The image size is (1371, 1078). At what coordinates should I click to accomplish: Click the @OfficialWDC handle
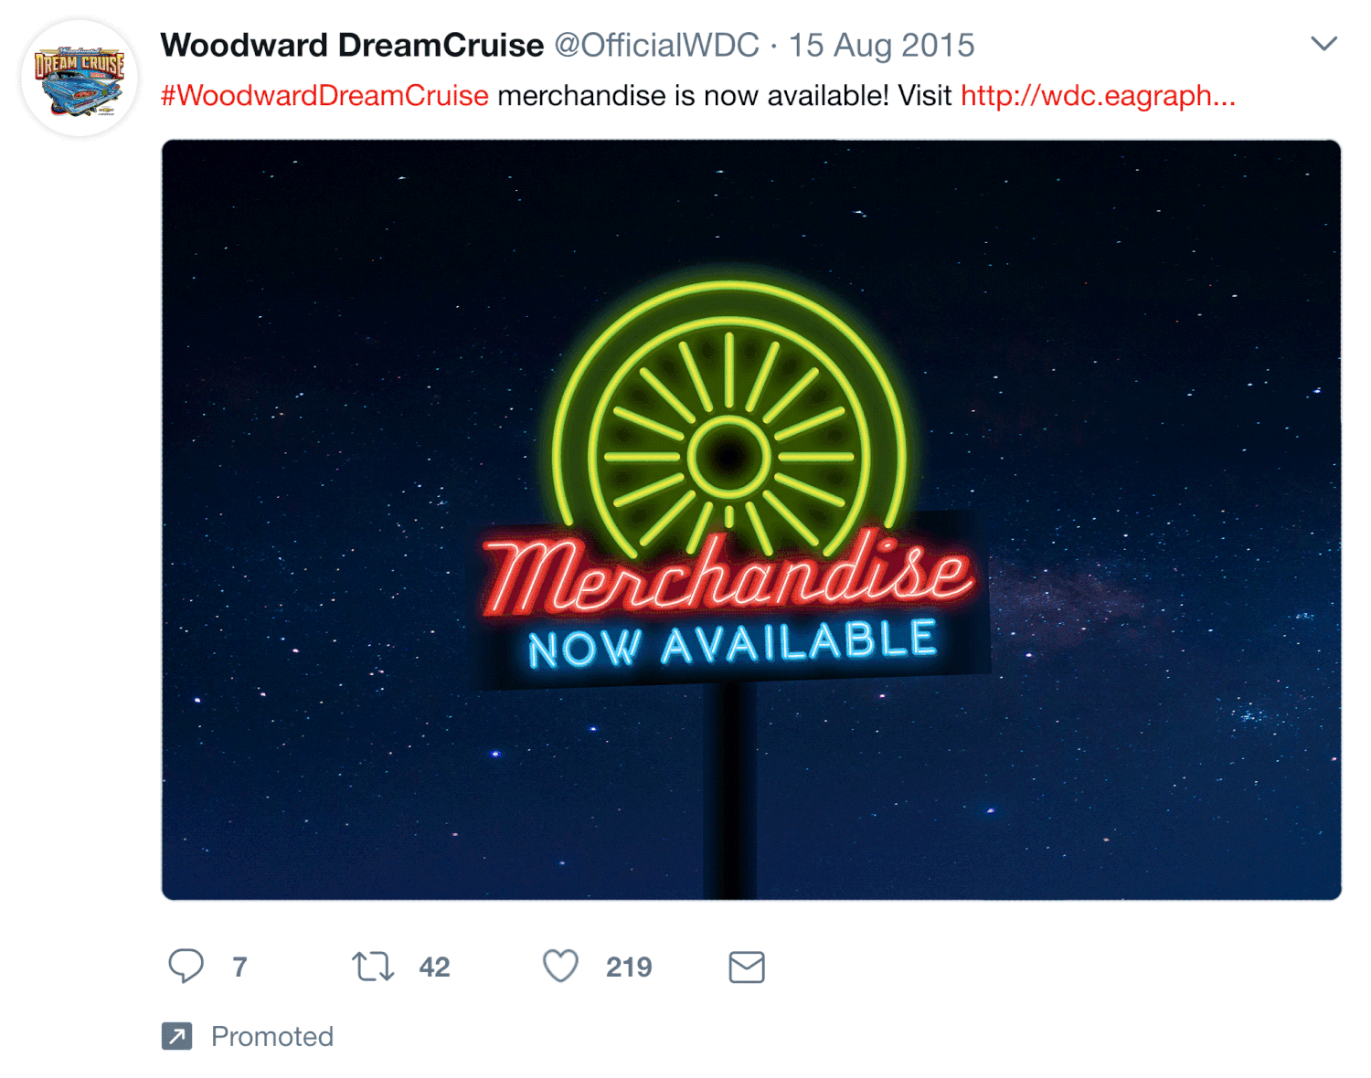(x=656, y=45)
